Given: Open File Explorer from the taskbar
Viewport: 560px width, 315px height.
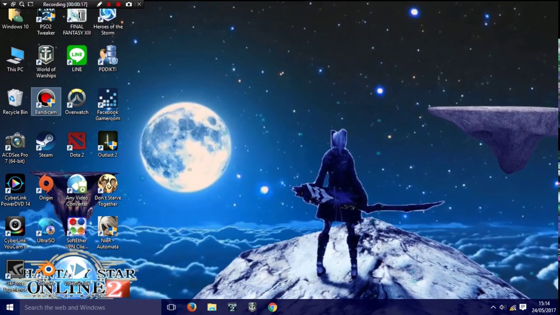Looking at the screenshot, I should [x=212, y=307].
